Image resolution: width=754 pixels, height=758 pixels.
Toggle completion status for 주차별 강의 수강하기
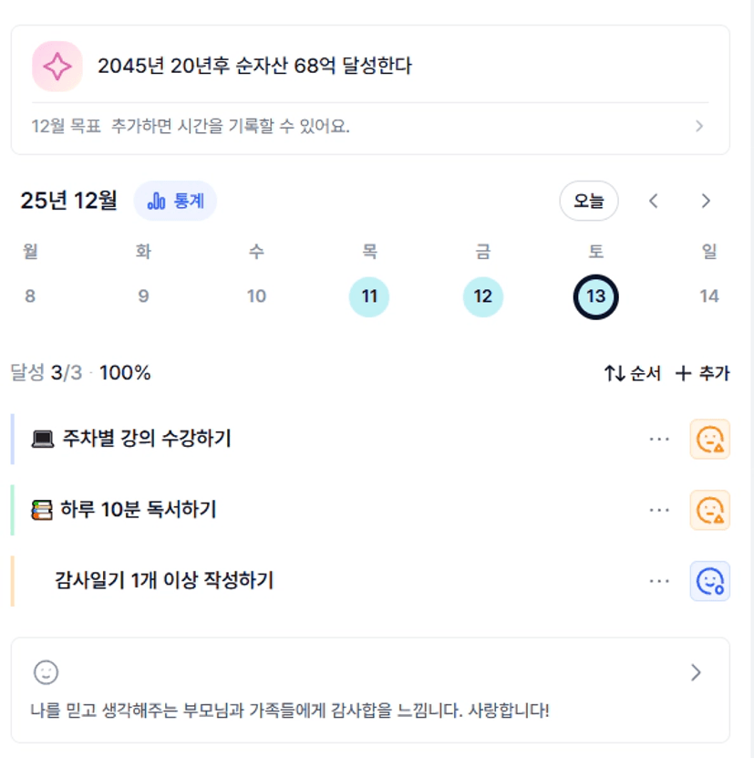tap(709, 439)
